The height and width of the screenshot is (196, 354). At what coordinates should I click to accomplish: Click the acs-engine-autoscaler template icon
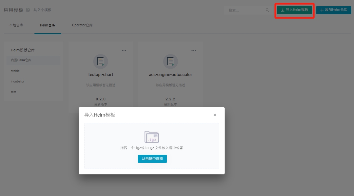click(x=170, y=61)
